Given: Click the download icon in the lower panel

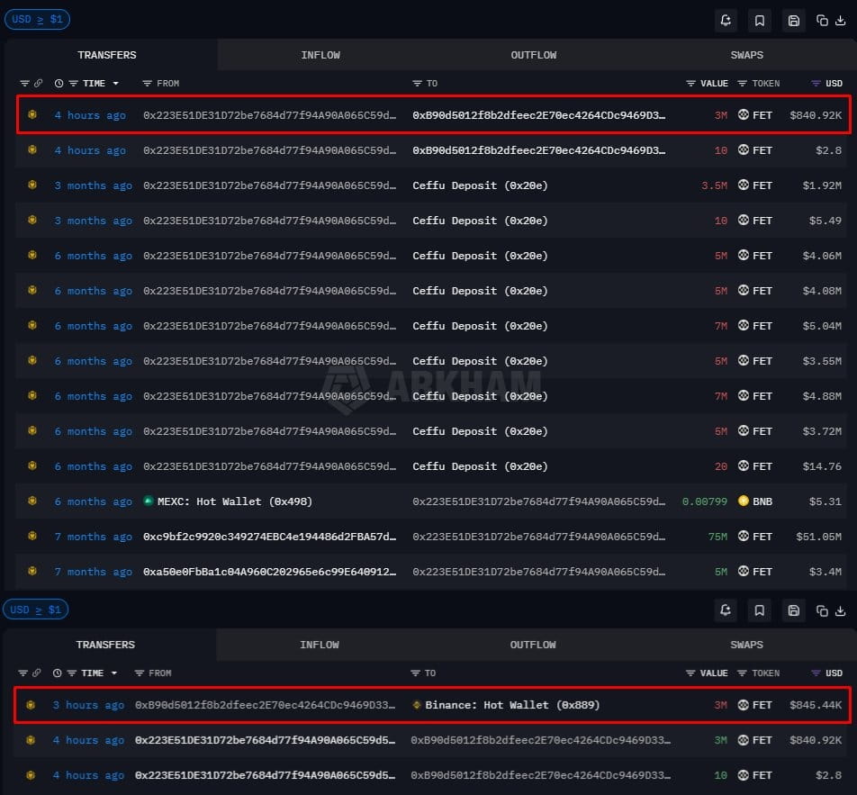Looking at the screenshot, I should [x=840, y=610].
